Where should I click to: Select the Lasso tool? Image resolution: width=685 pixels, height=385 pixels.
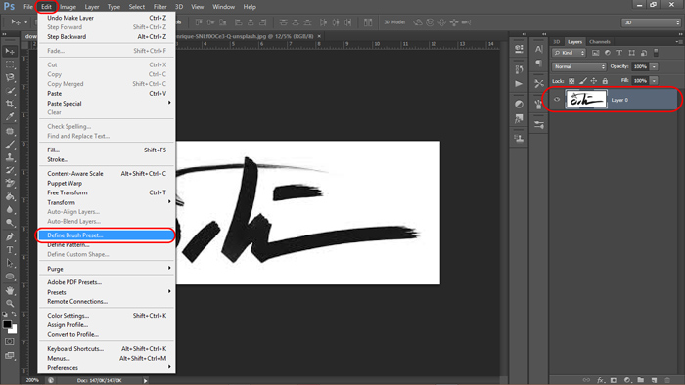pos(10,77)
